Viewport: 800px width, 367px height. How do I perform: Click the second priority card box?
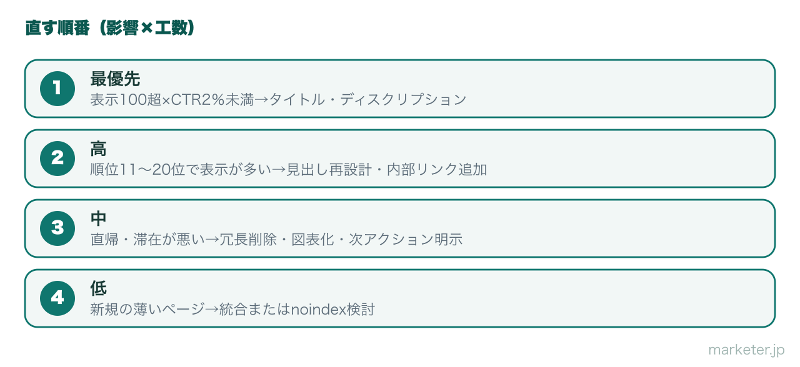pos(400,159)
